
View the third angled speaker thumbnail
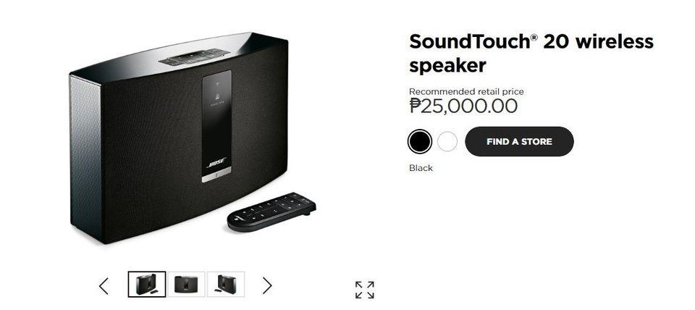coord(226,285)
